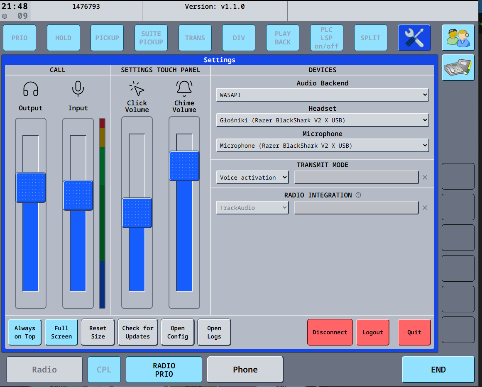
Task: Click the Output volume slider handle
Action: (31, 187)
